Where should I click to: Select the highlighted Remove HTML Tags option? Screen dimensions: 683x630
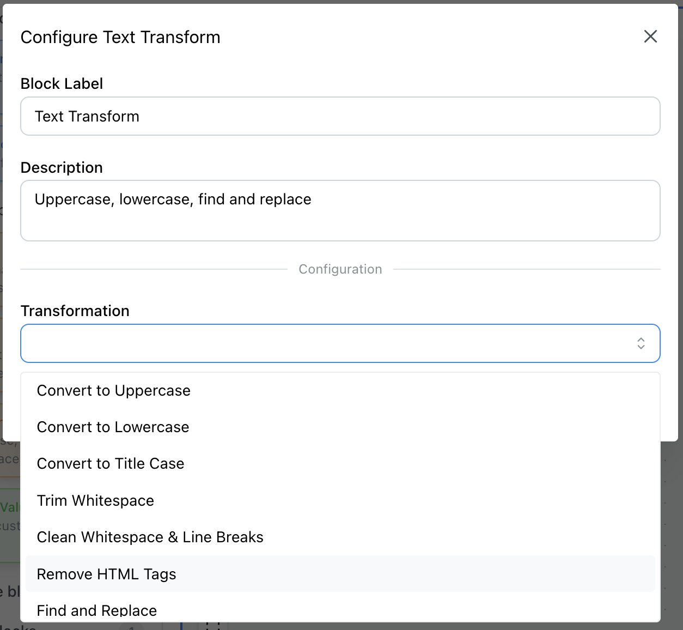pyautogui.click(x=107, y=574)
